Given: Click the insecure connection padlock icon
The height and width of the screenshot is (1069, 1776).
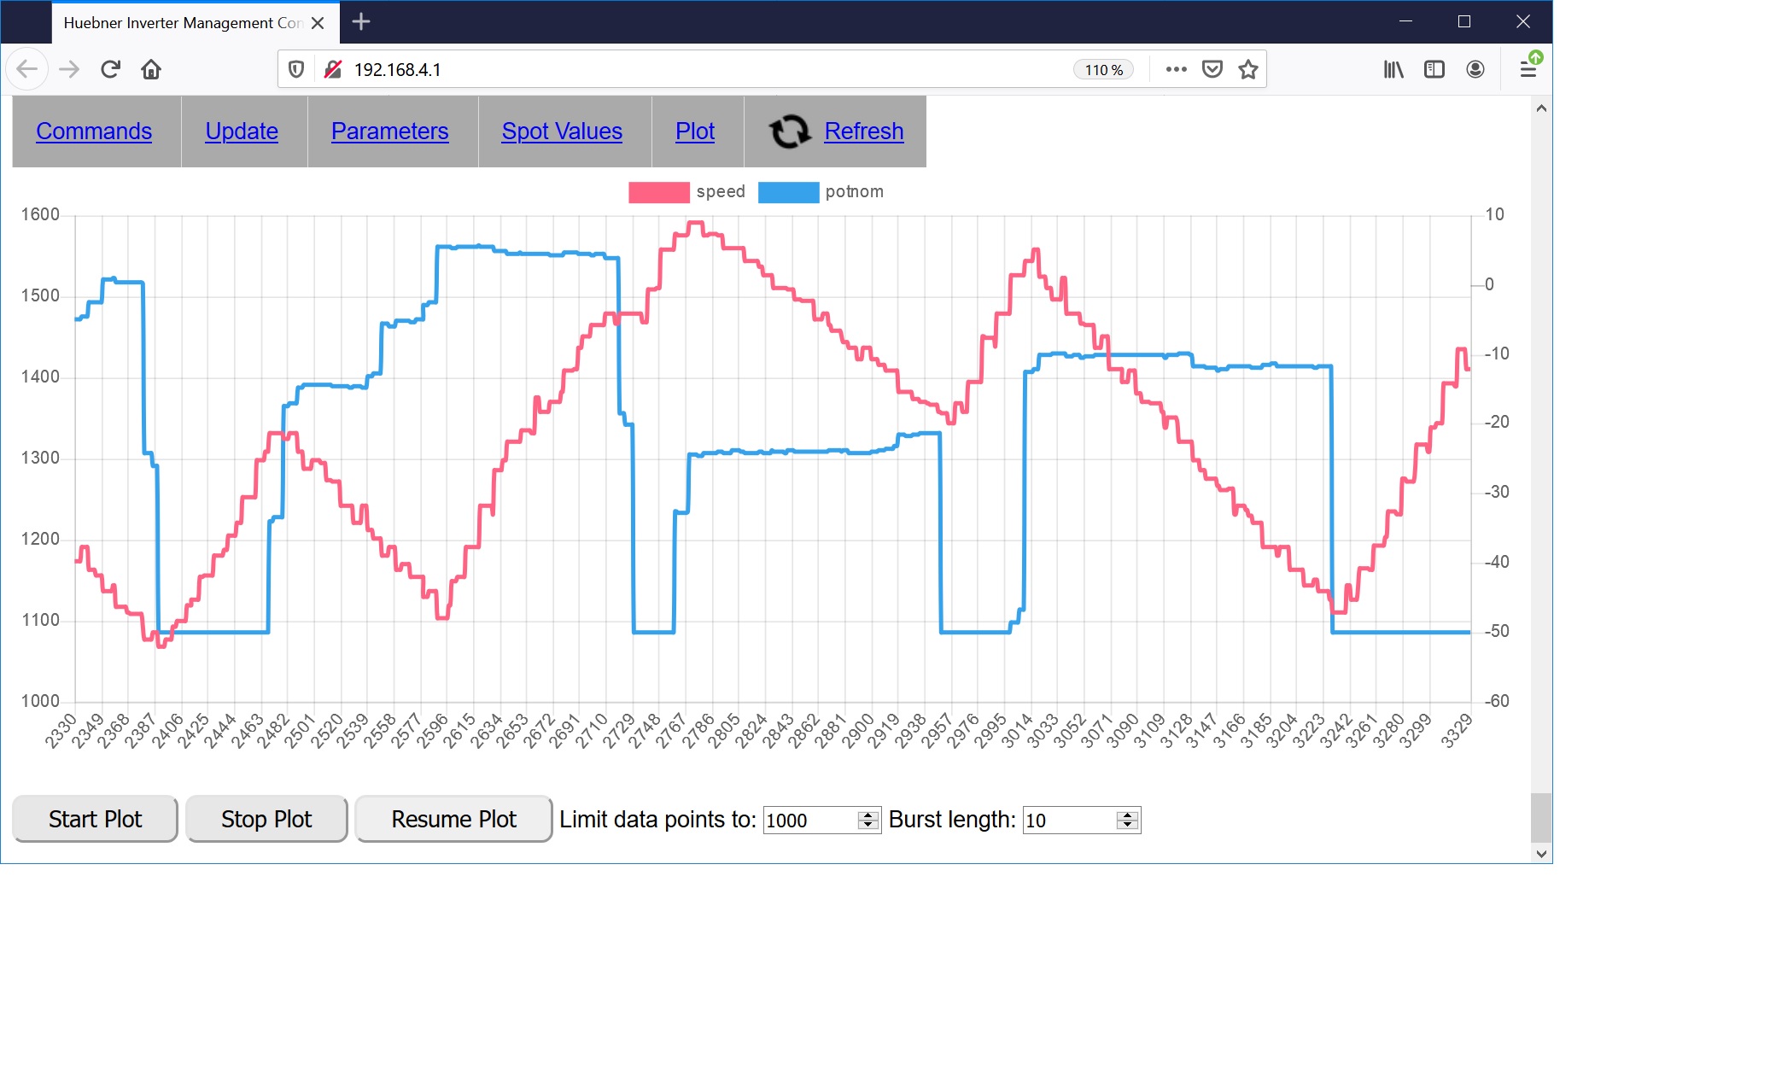Looking at the screenshot, I should 333,69.
